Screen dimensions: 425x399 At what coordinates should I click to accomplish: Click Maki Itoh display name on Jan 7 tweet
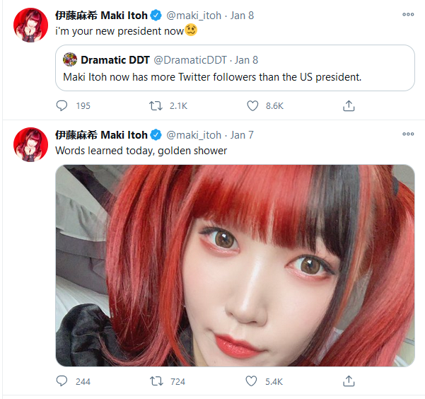[101, 135]
